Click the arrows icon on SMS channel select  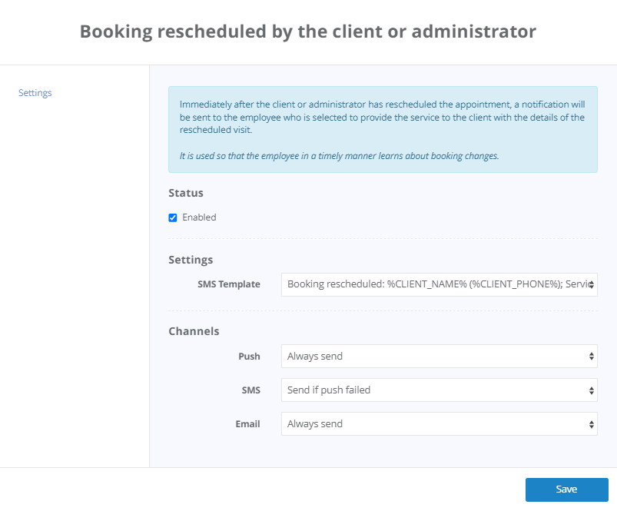(591, 390)
